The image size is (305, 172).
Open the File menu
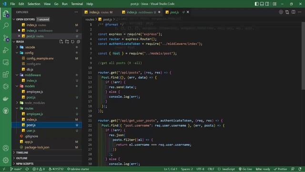click(x=12, y=4)
